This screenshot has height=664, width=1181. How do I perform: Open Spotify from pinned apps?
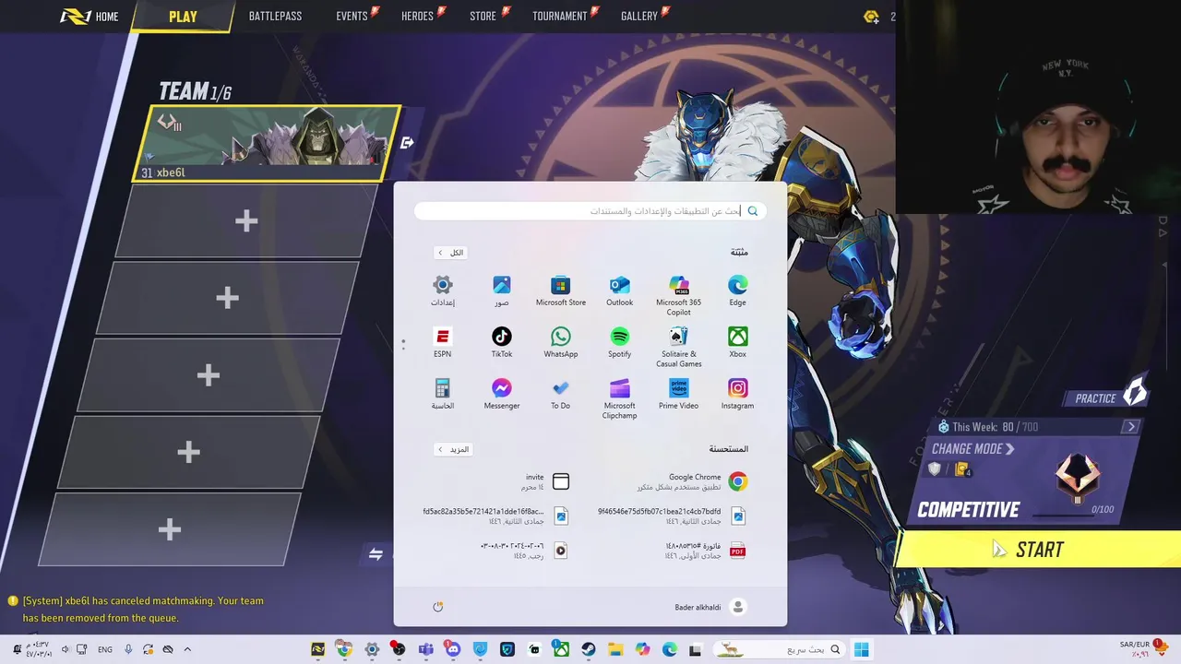(620, 342)
